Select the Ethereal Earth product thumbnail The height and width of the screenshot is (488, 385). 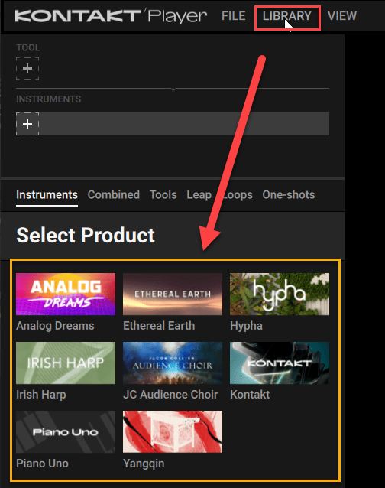(x=173, y=294)
